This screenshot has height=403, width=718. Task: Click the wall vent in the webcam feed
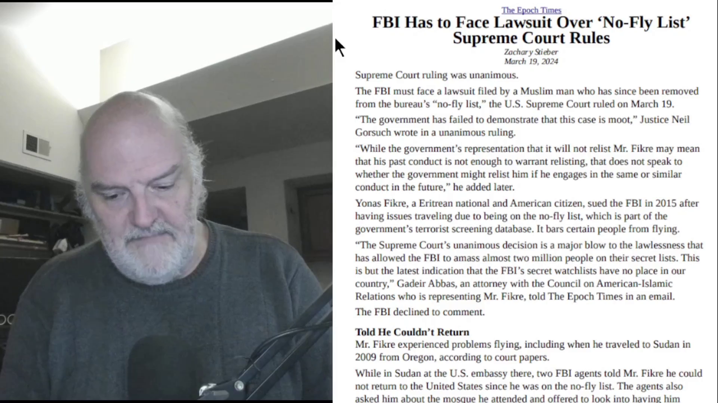(x=36, y=145)
